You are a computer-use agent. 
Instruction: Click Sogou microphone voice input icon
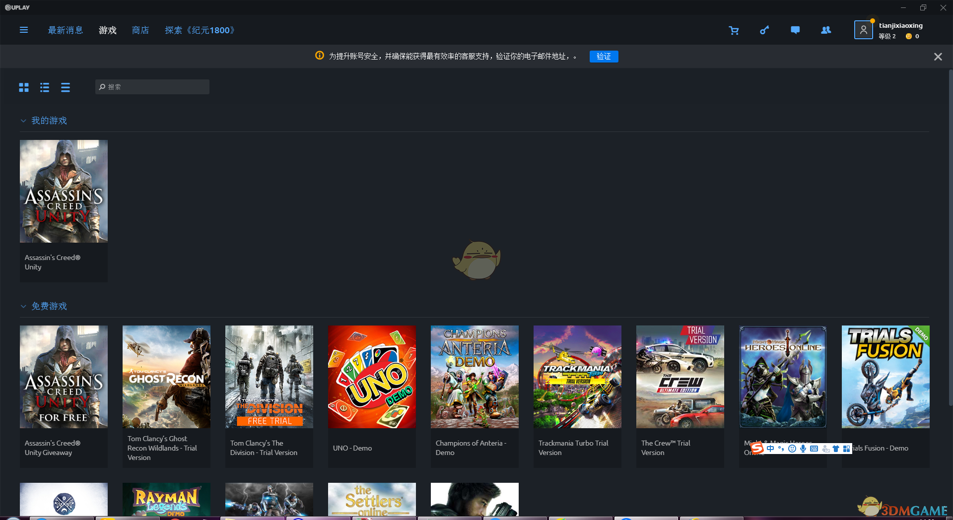point(803,449)
